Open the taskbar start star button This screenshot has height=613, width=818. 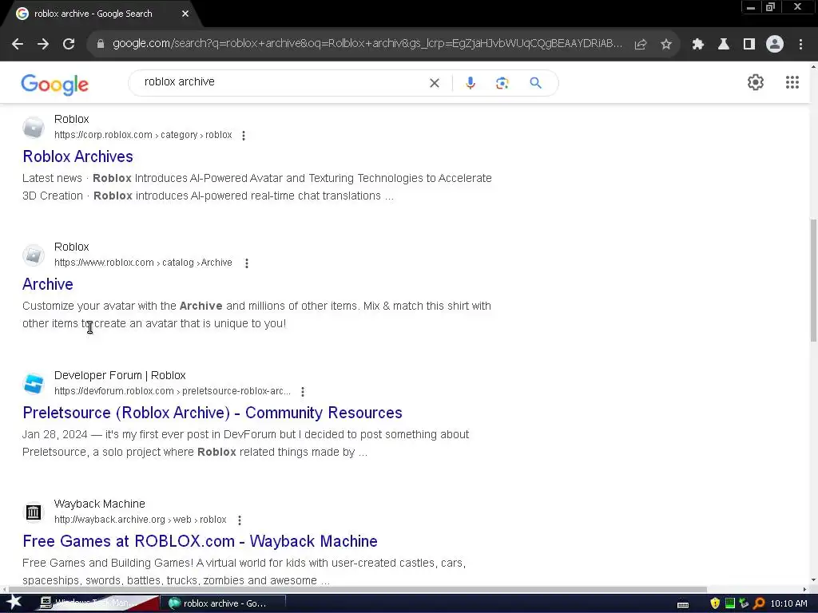click(14, 603)
